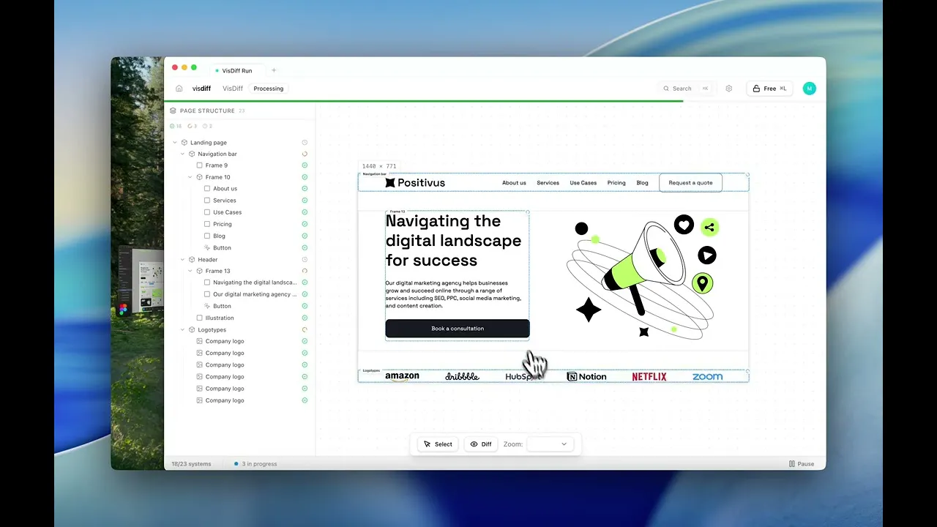
Task: Click the Page Structure layers icon
Action: click(x=173, y=111)
